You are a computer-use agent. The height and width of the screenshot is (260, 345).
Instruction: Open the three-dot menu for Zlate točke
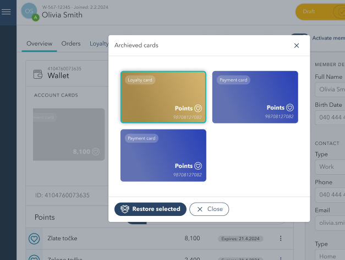(x=281, y=239)
